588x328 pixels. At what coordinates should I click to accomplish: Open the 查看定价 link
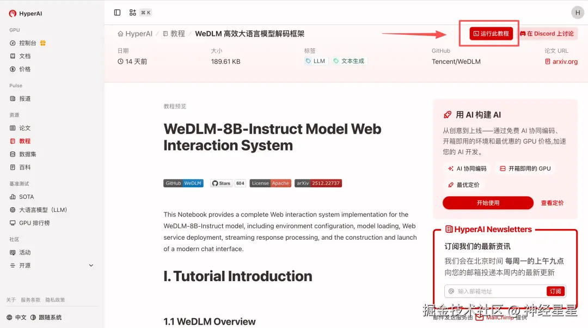pos(552,203)
